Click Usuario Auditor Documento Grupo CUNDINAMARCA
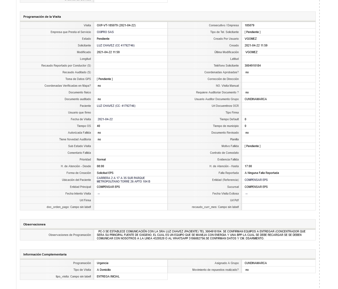This screenshot has width=338, height=289. 256,99
